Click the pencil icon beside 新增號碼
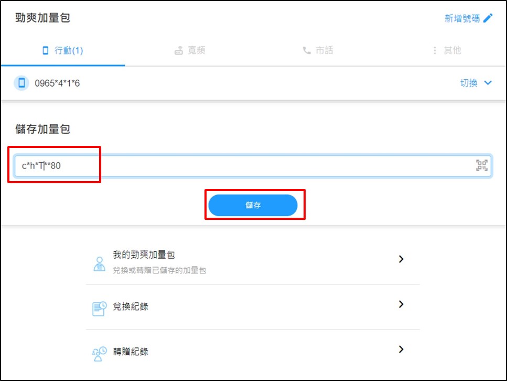 (488, 18)
